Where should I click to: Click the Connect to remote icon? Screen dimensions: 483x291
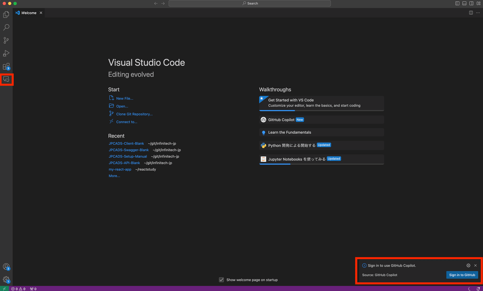pos(111,122)
